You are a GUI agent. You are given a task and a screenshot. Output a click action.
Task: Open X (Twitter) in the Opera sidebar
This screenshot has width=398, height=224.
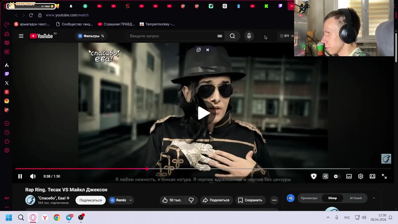click(x=7, y=83)
